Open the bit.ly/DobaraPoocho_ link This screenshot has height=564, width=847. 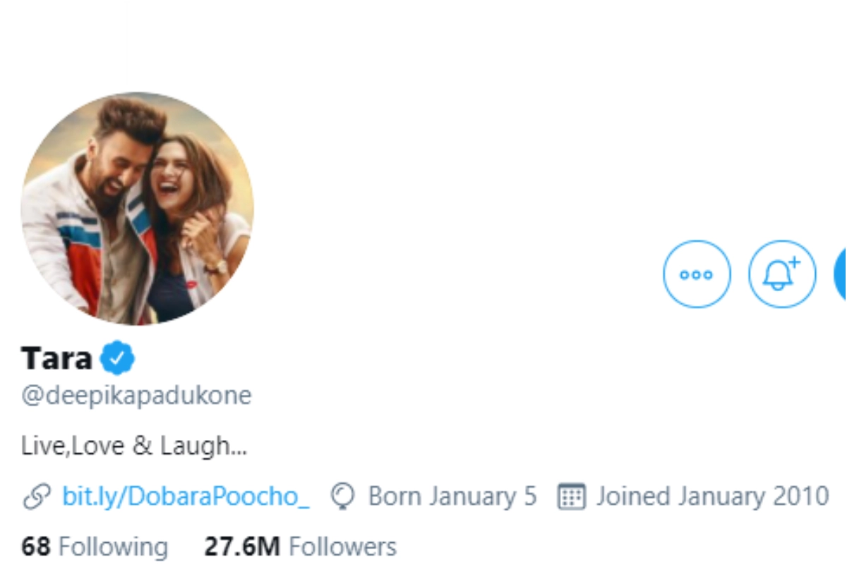[x=186, y=497]
